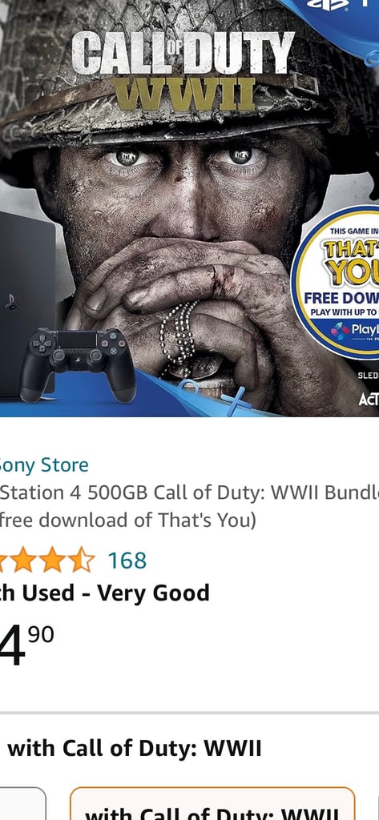Screen dimensions: 379x820
Task: Click the That's You game badge
Action: coord(335,283)
